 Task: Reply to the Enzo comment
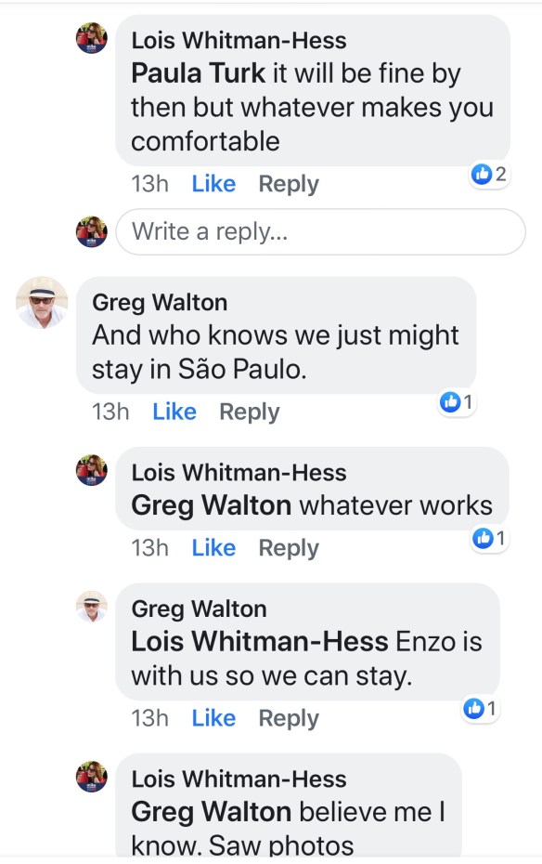(289, 718)
